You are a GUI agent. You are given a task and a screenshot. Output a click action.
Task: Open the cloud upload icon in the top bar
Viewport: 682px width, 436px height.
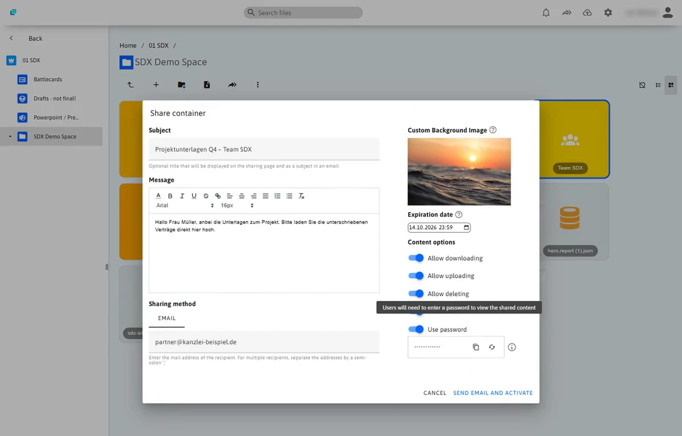point(588,12)
